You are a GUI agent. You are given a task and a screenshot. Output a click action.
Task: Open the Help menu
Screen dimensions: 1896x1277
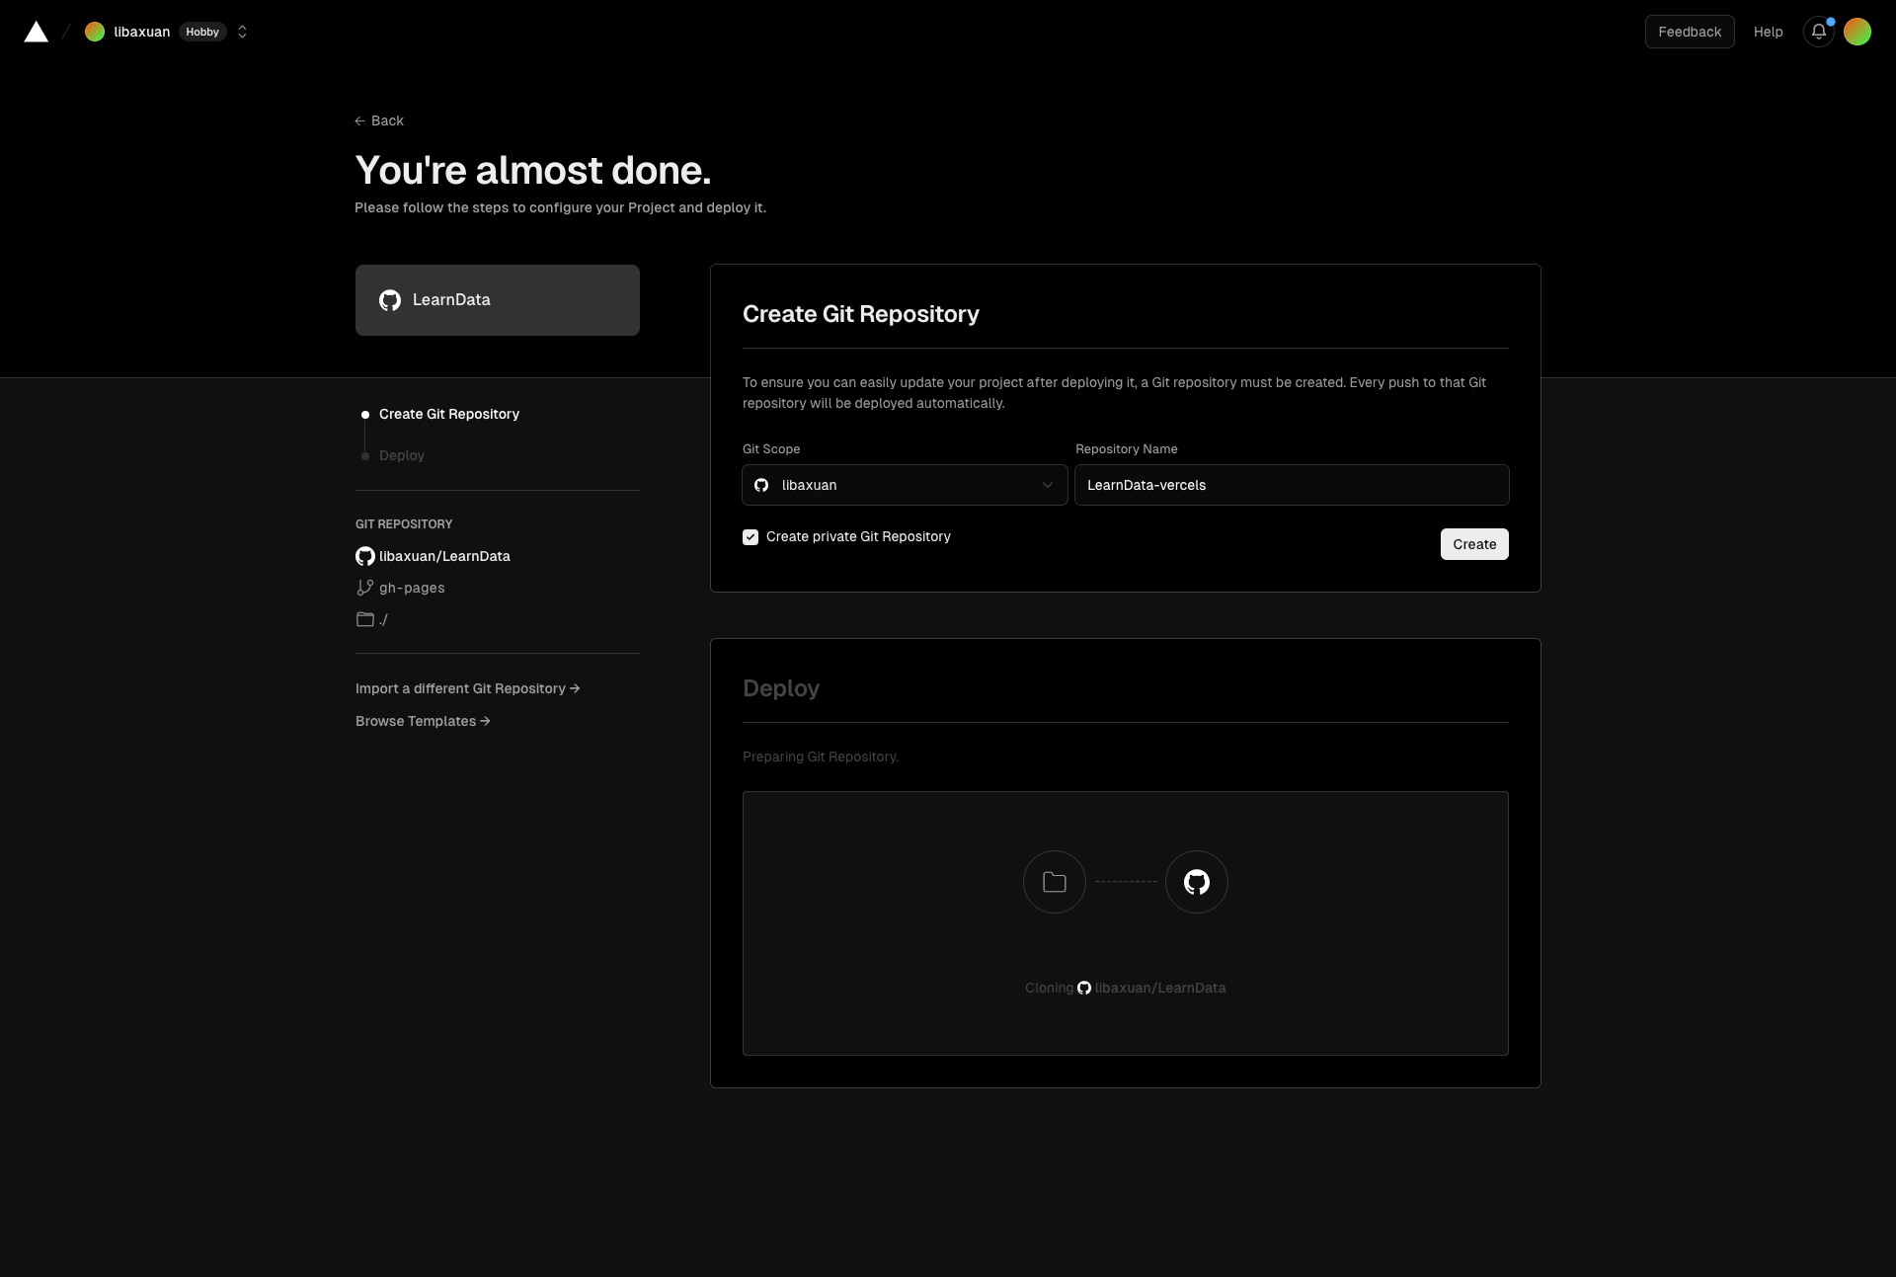(1768, 32)
